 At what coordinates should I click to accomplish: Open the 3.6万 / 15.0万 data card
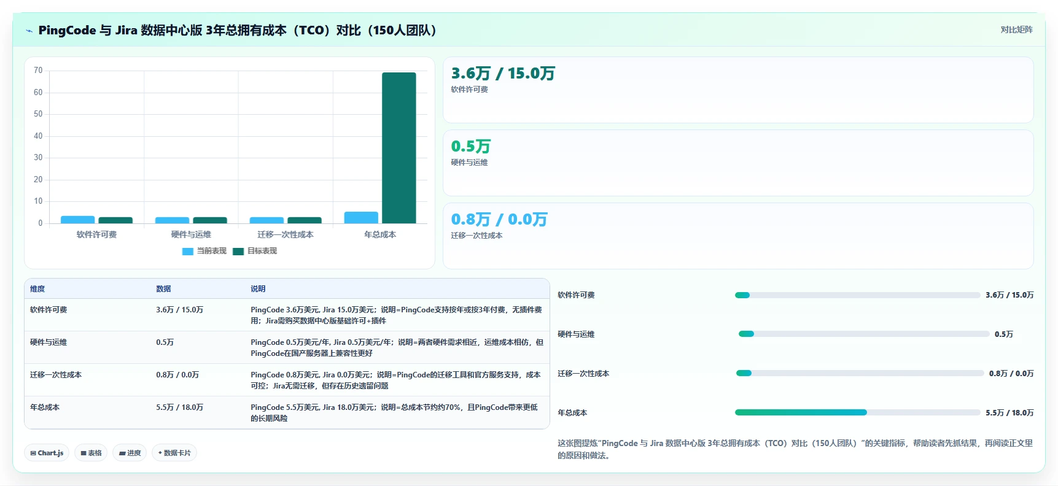(x=738, y=90)
